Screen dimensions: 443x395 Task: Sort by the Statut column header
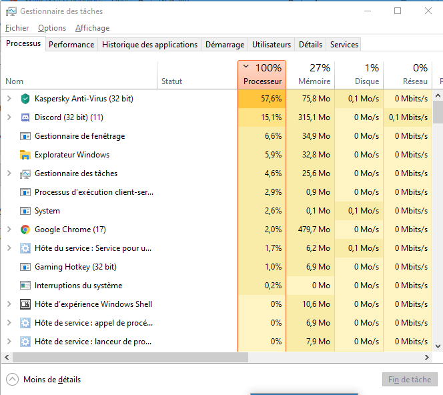[197, 75]
